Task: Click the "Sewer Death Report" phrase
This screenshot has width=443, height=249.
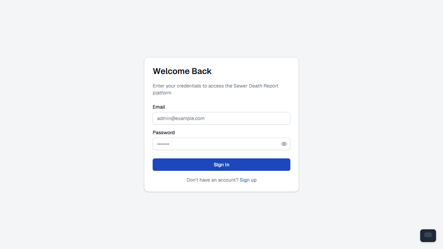Action: [256, 86]
